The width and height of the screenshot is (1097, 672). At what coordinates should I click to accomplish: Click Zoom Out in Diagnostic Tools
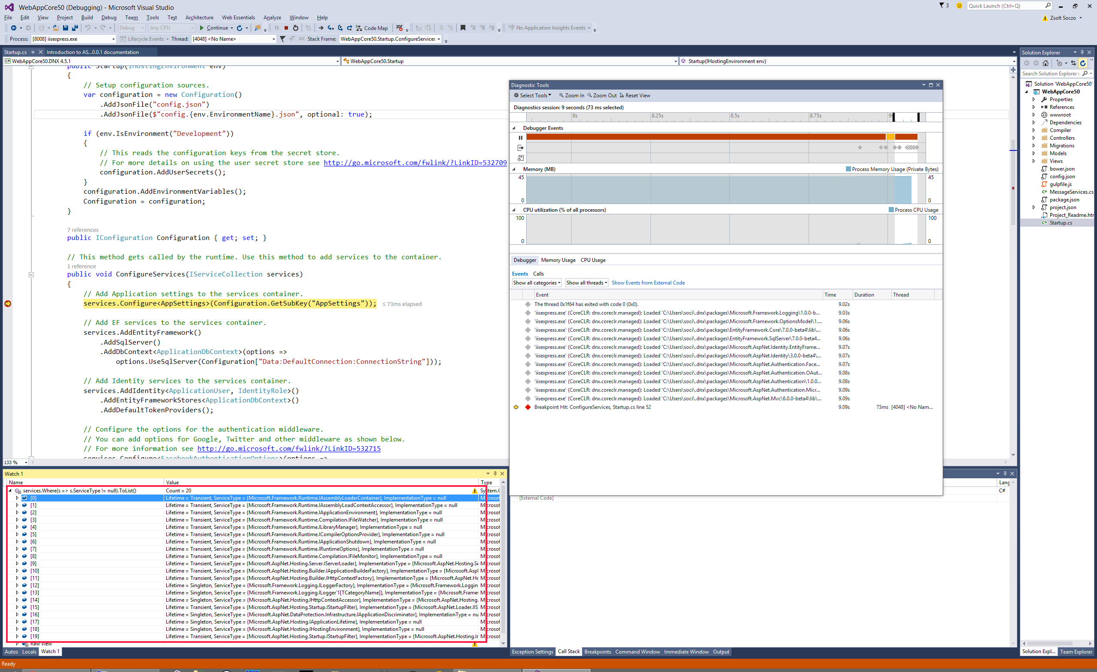(x=602, y=96)
